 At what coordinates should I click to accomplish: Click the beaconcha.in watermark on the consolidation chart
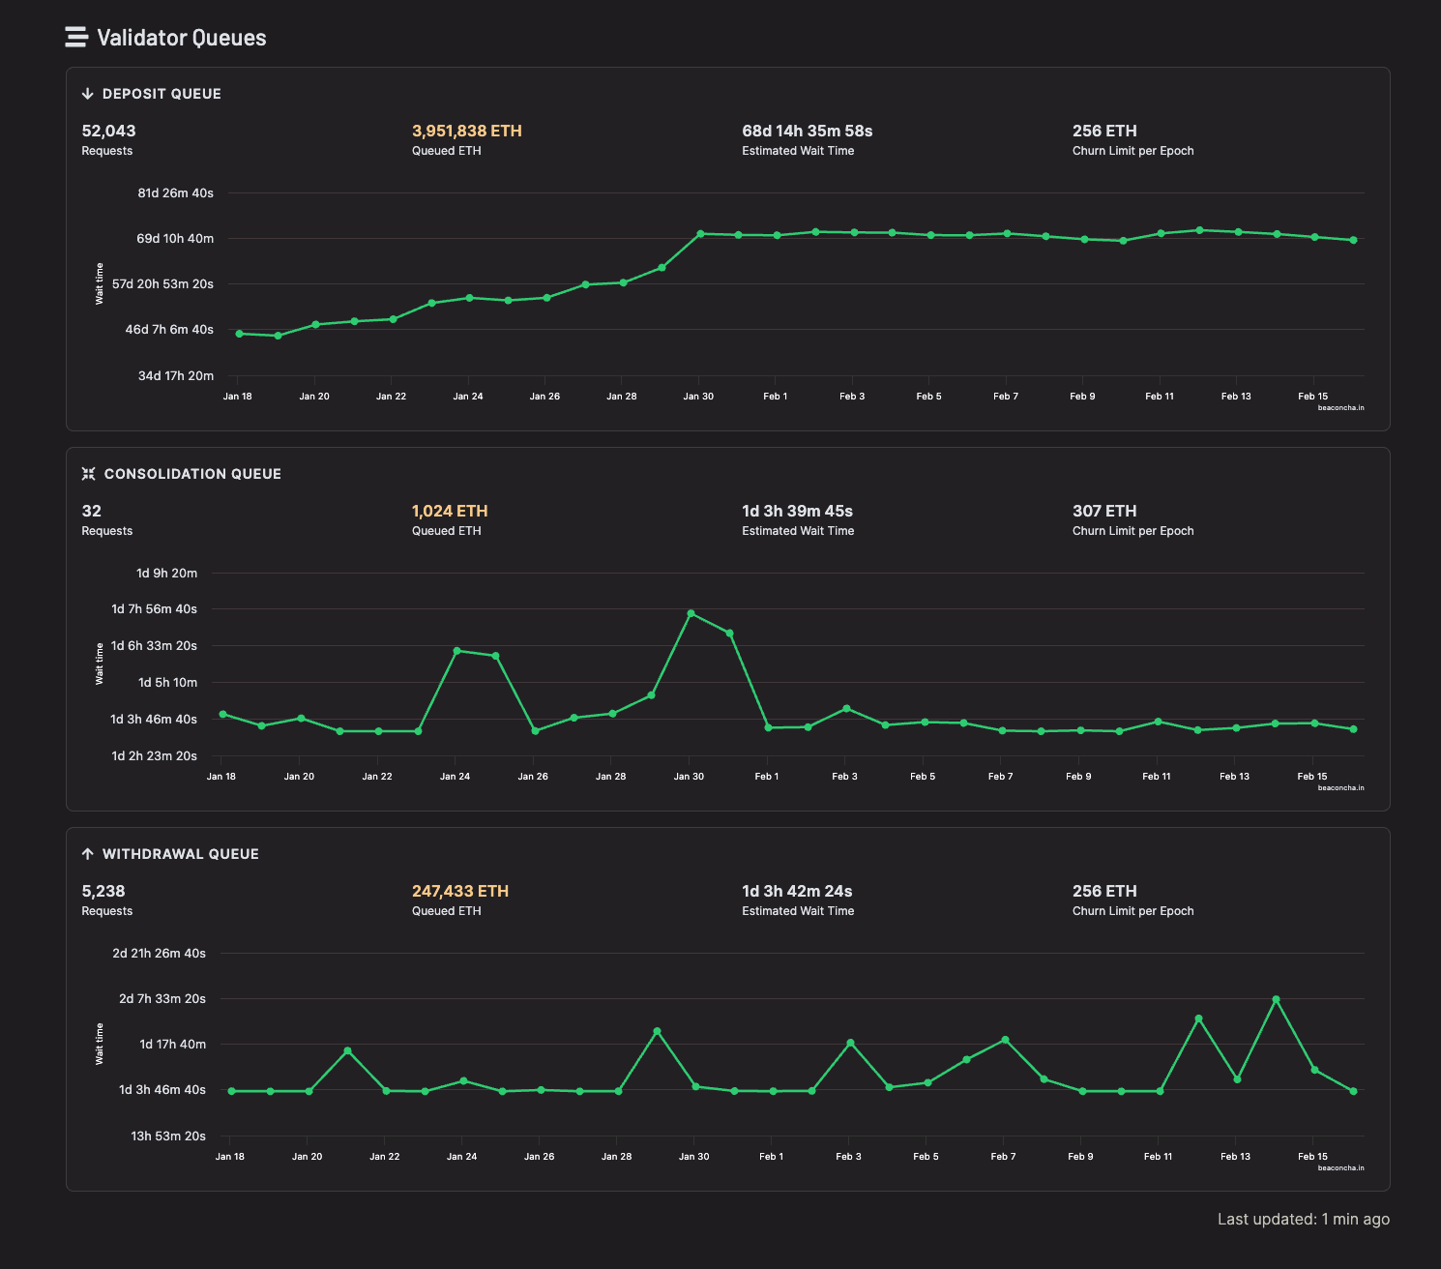click(1340, 787)
